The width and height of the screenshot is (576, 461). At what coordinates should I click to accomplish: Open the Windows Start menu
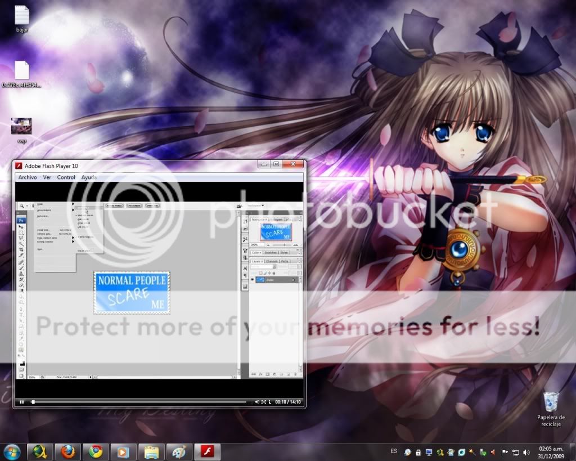click(12, 452)
